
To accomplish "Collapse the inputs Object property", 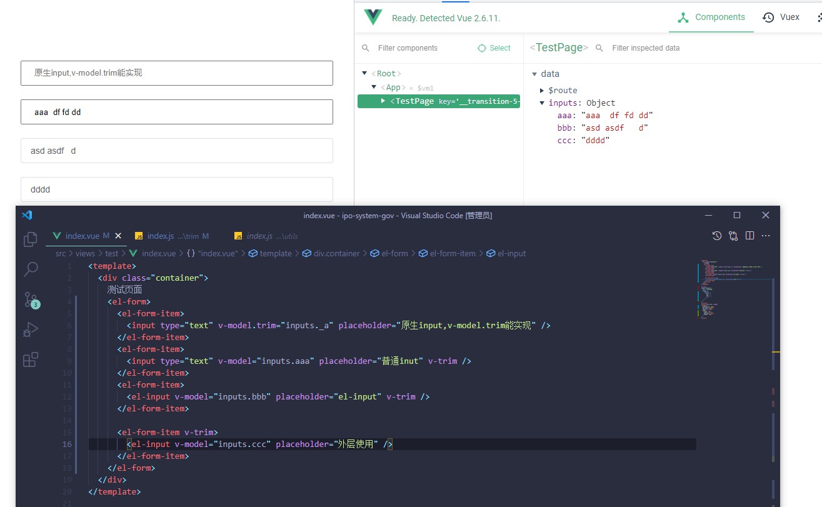I will pos(543,103).
